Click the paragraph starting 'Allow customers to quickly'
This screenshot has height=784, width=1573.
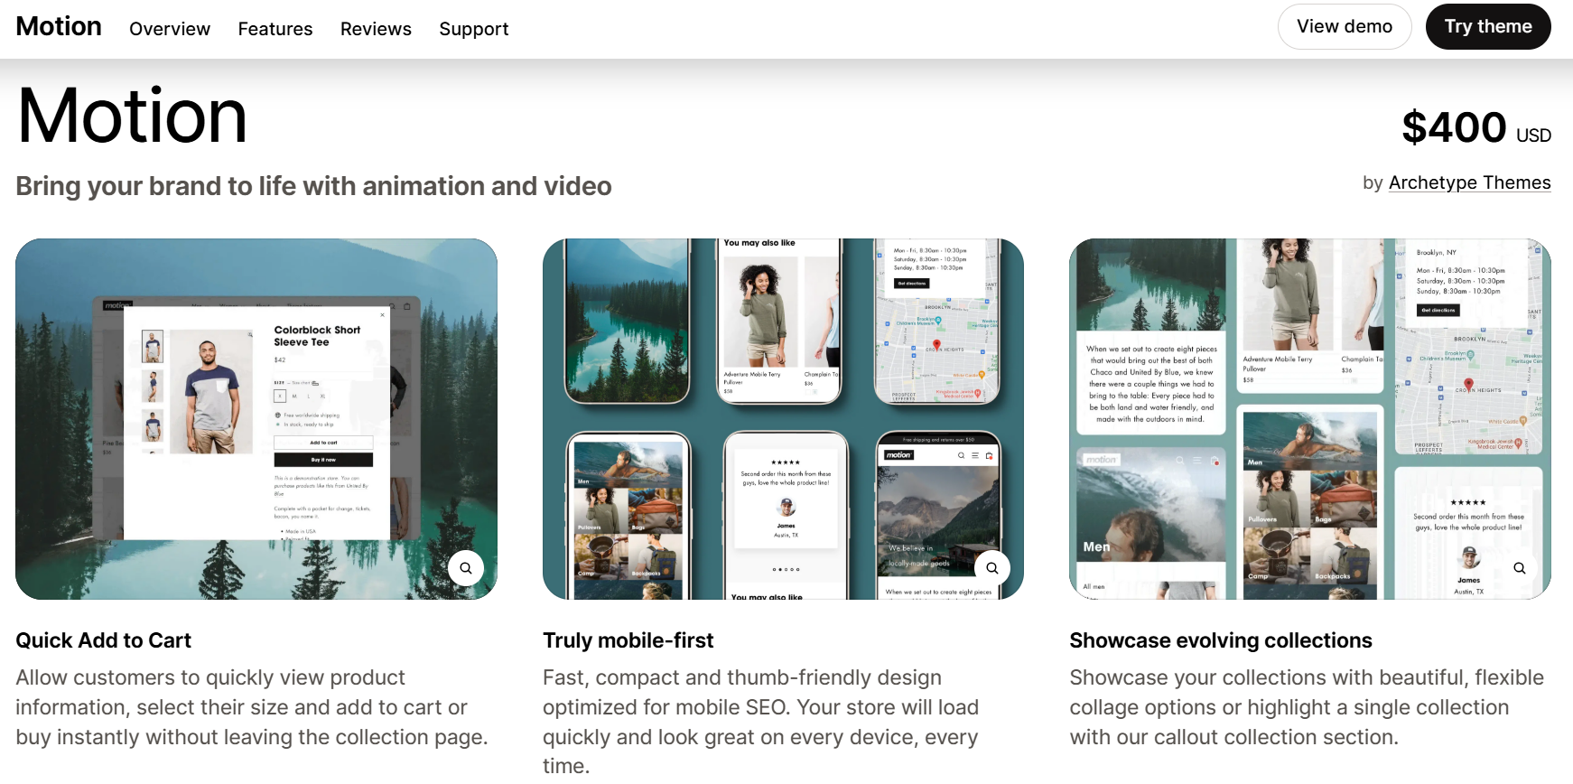(252, 707)
